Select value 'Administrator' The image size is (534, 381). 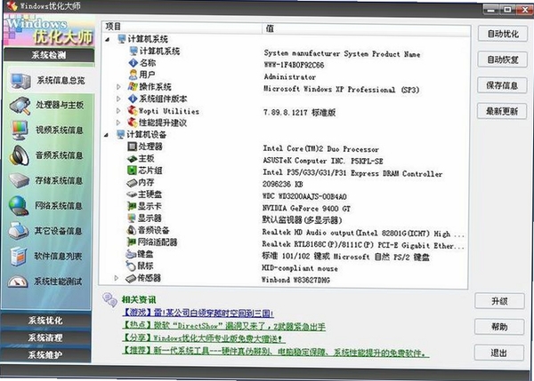click(x=290, y=77)
